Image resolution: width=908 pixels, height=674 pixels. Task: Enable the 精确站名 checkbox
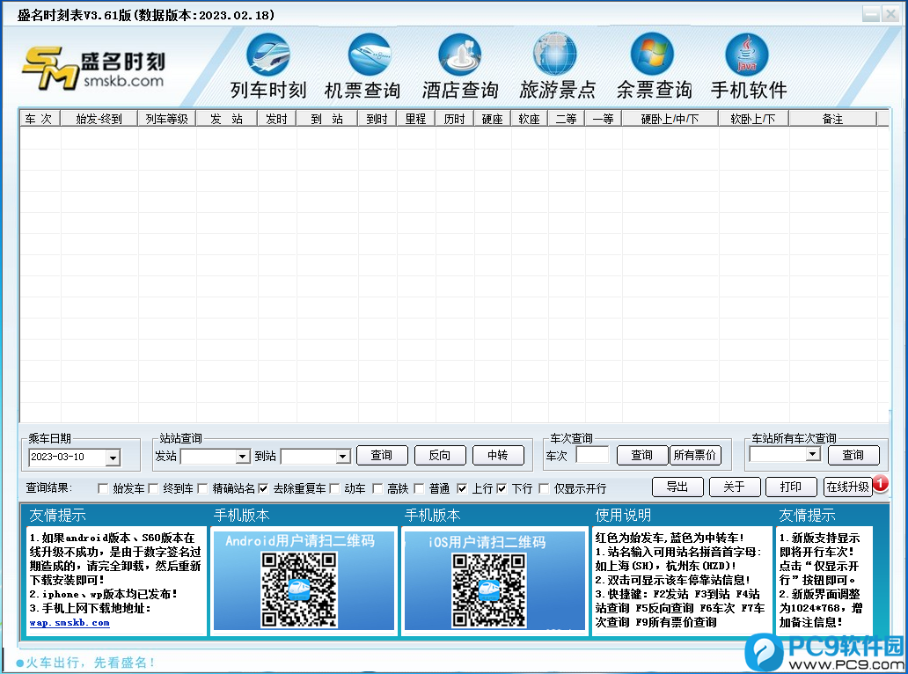(202, 488)
